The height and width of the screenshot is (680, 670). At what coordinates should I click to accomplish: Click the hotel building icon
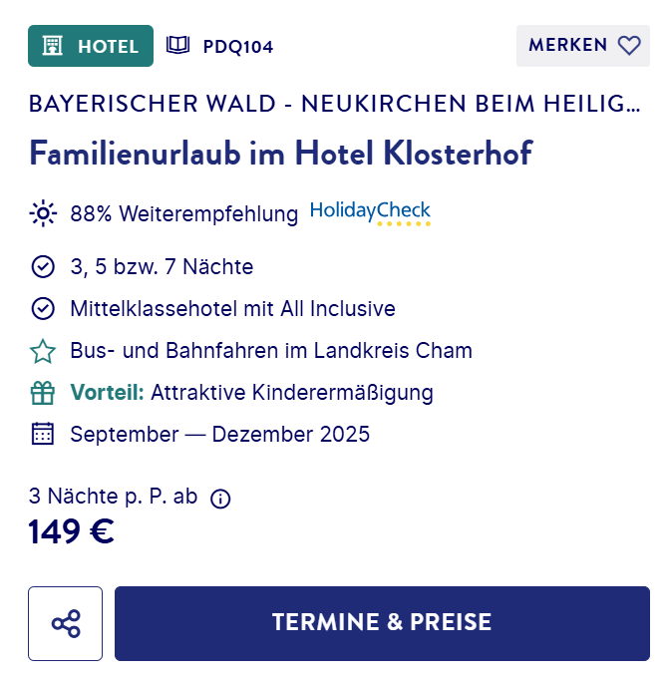point(53,46)
